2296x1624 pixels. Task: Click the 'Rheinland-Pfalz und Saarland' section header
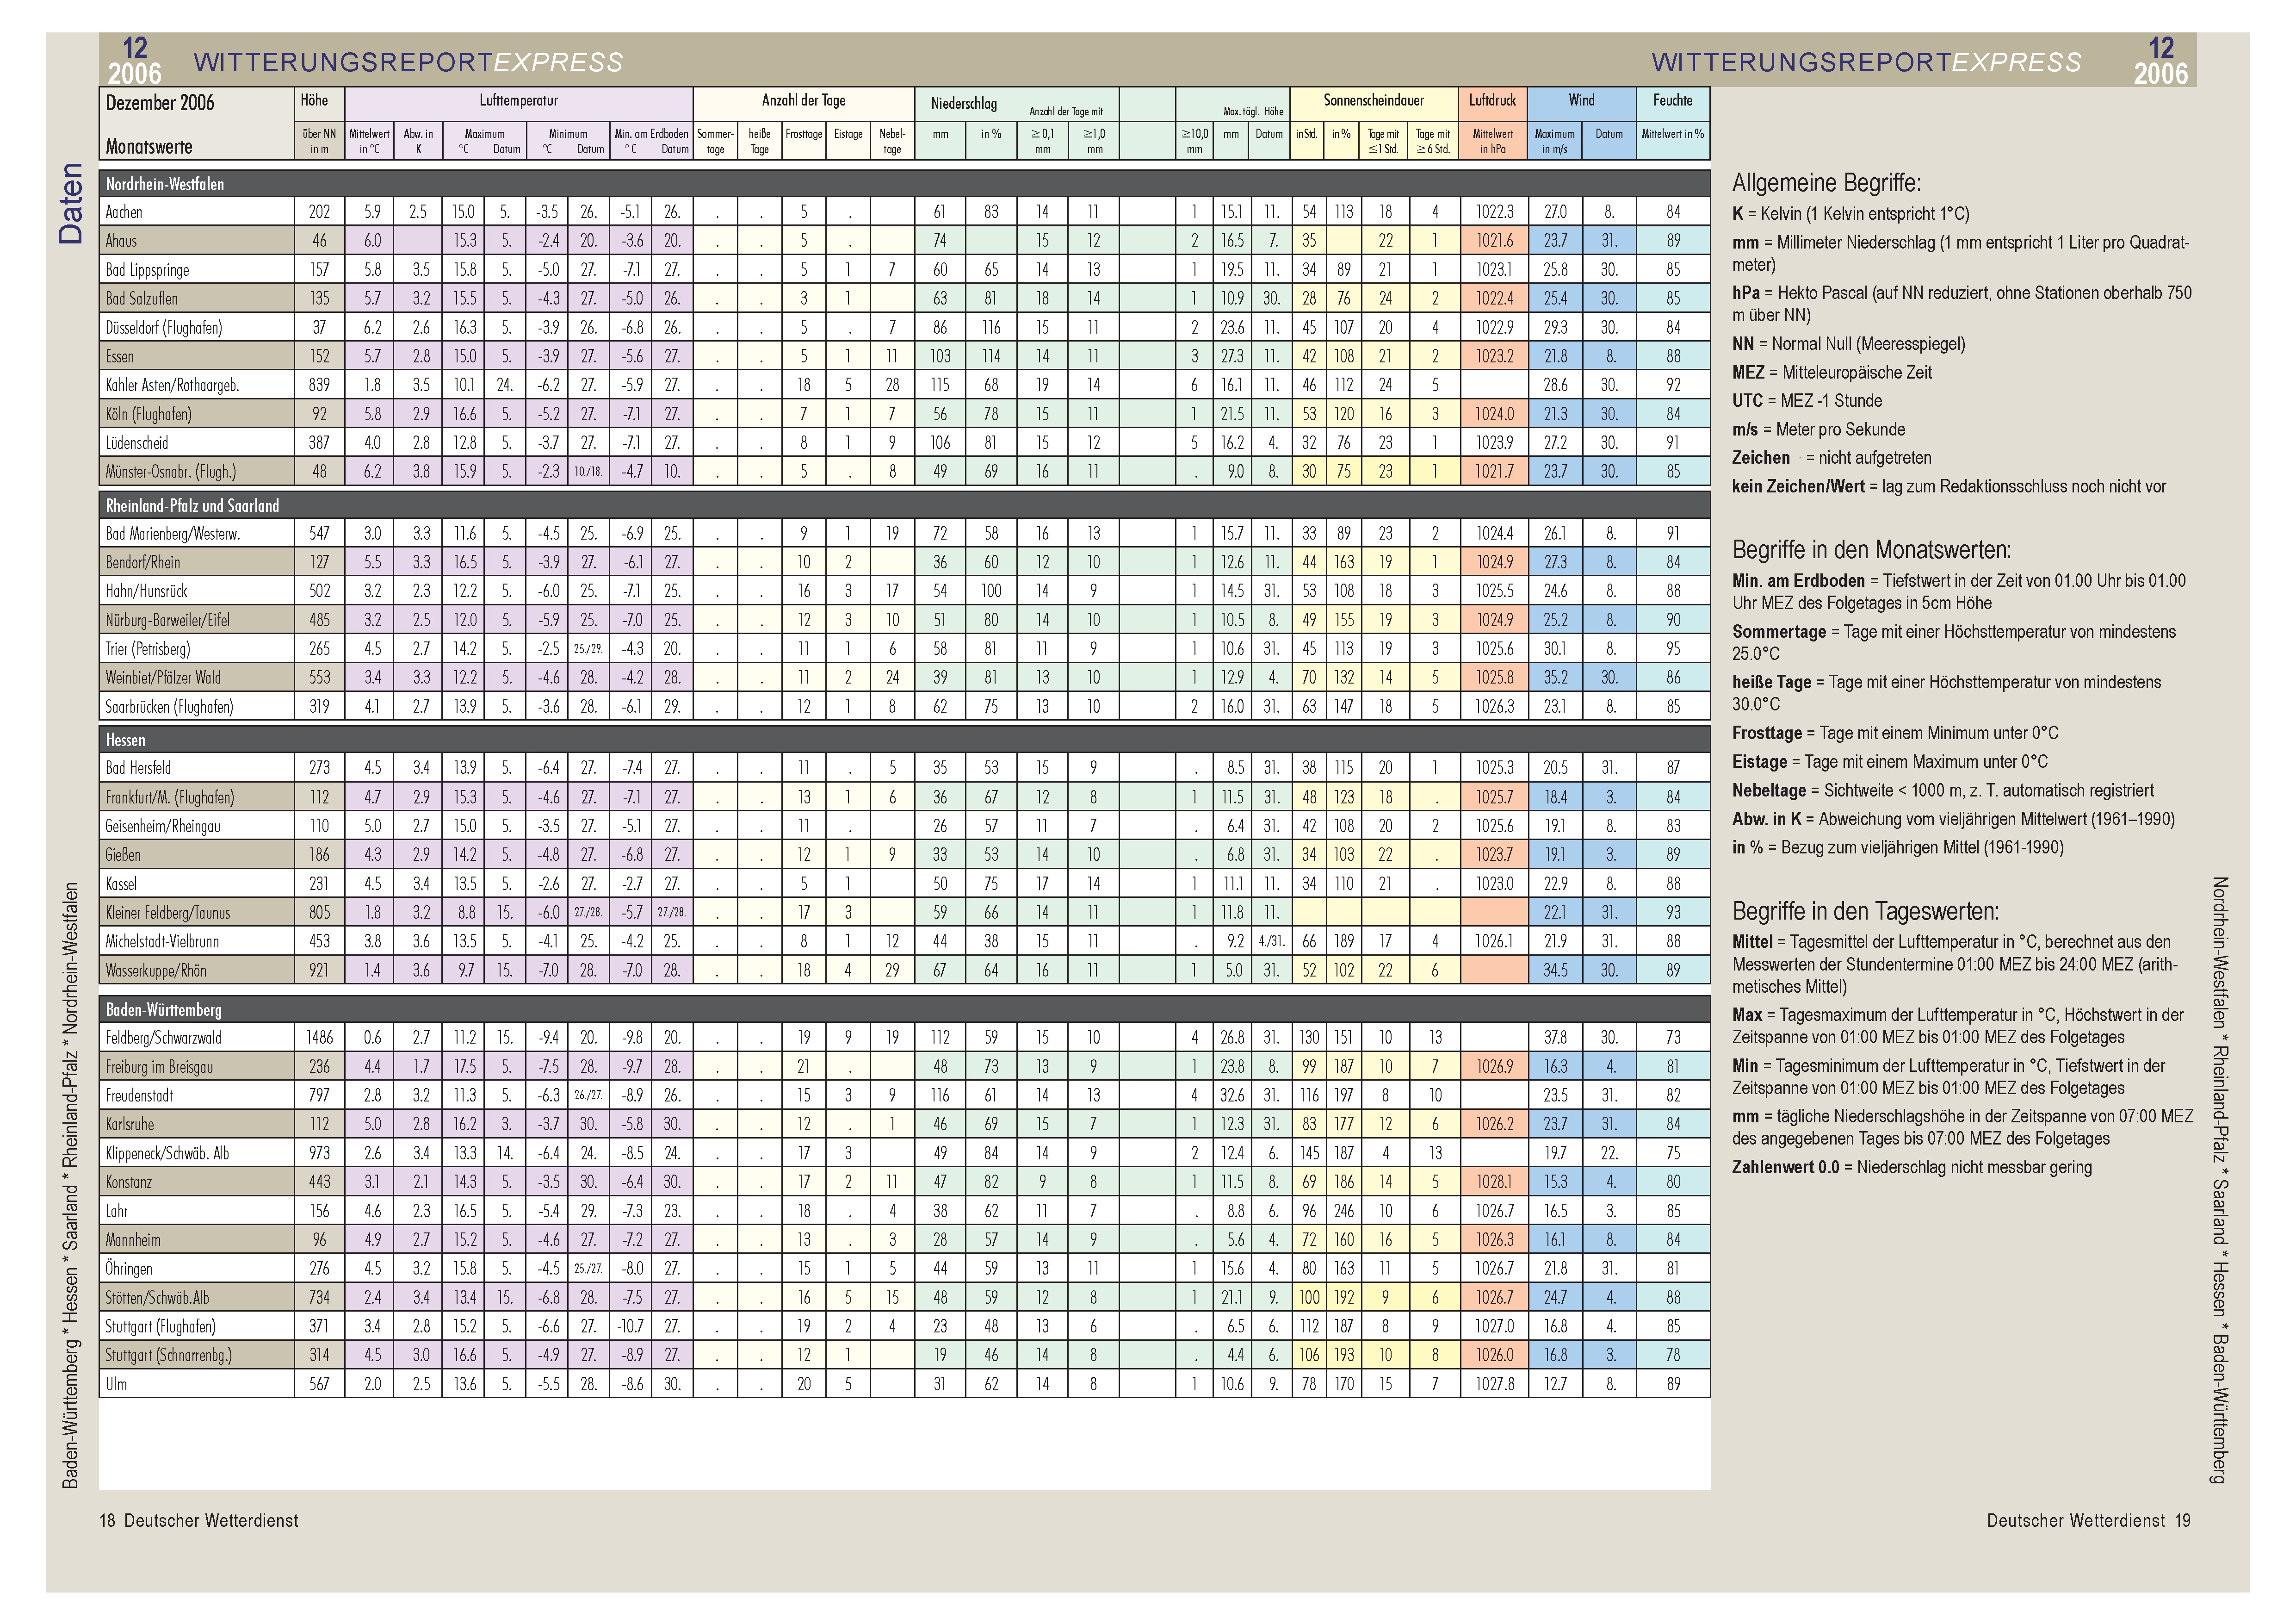tap(192, 505)
